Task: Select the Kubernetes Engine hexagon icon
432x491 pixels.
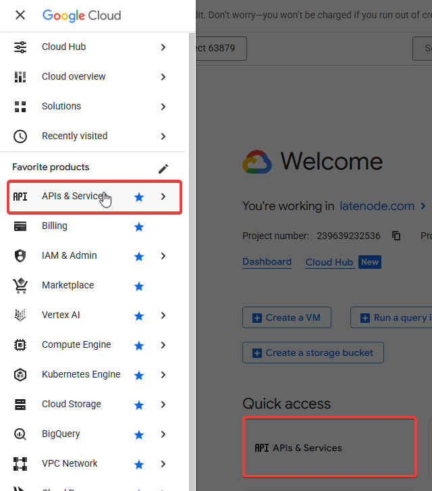Action: [x=20, y=375]
